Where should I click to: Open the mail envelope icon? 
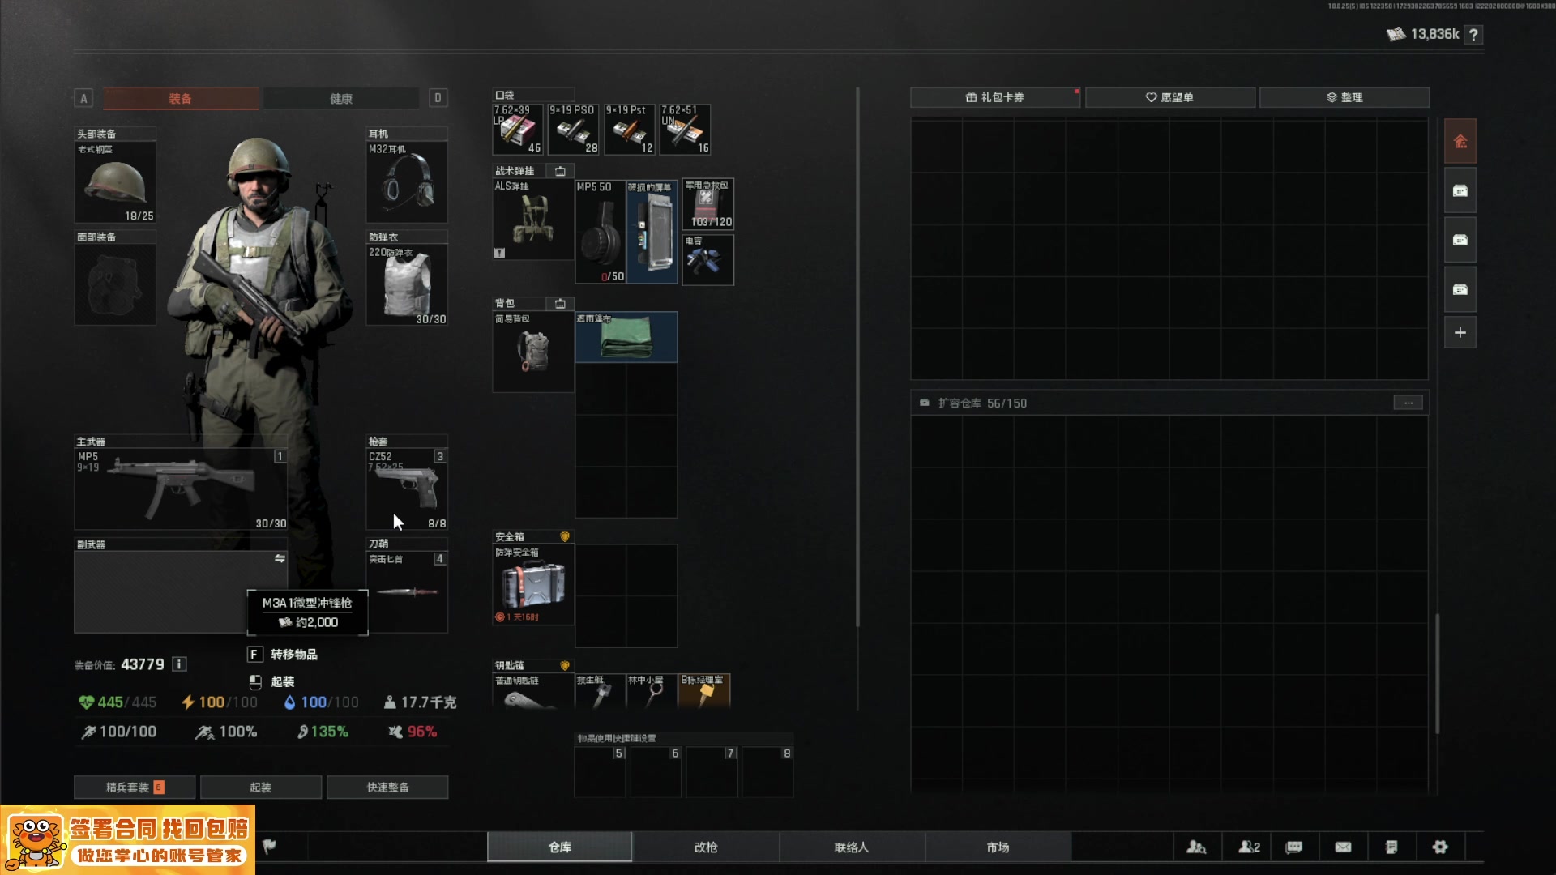(x=1343, y=847)
